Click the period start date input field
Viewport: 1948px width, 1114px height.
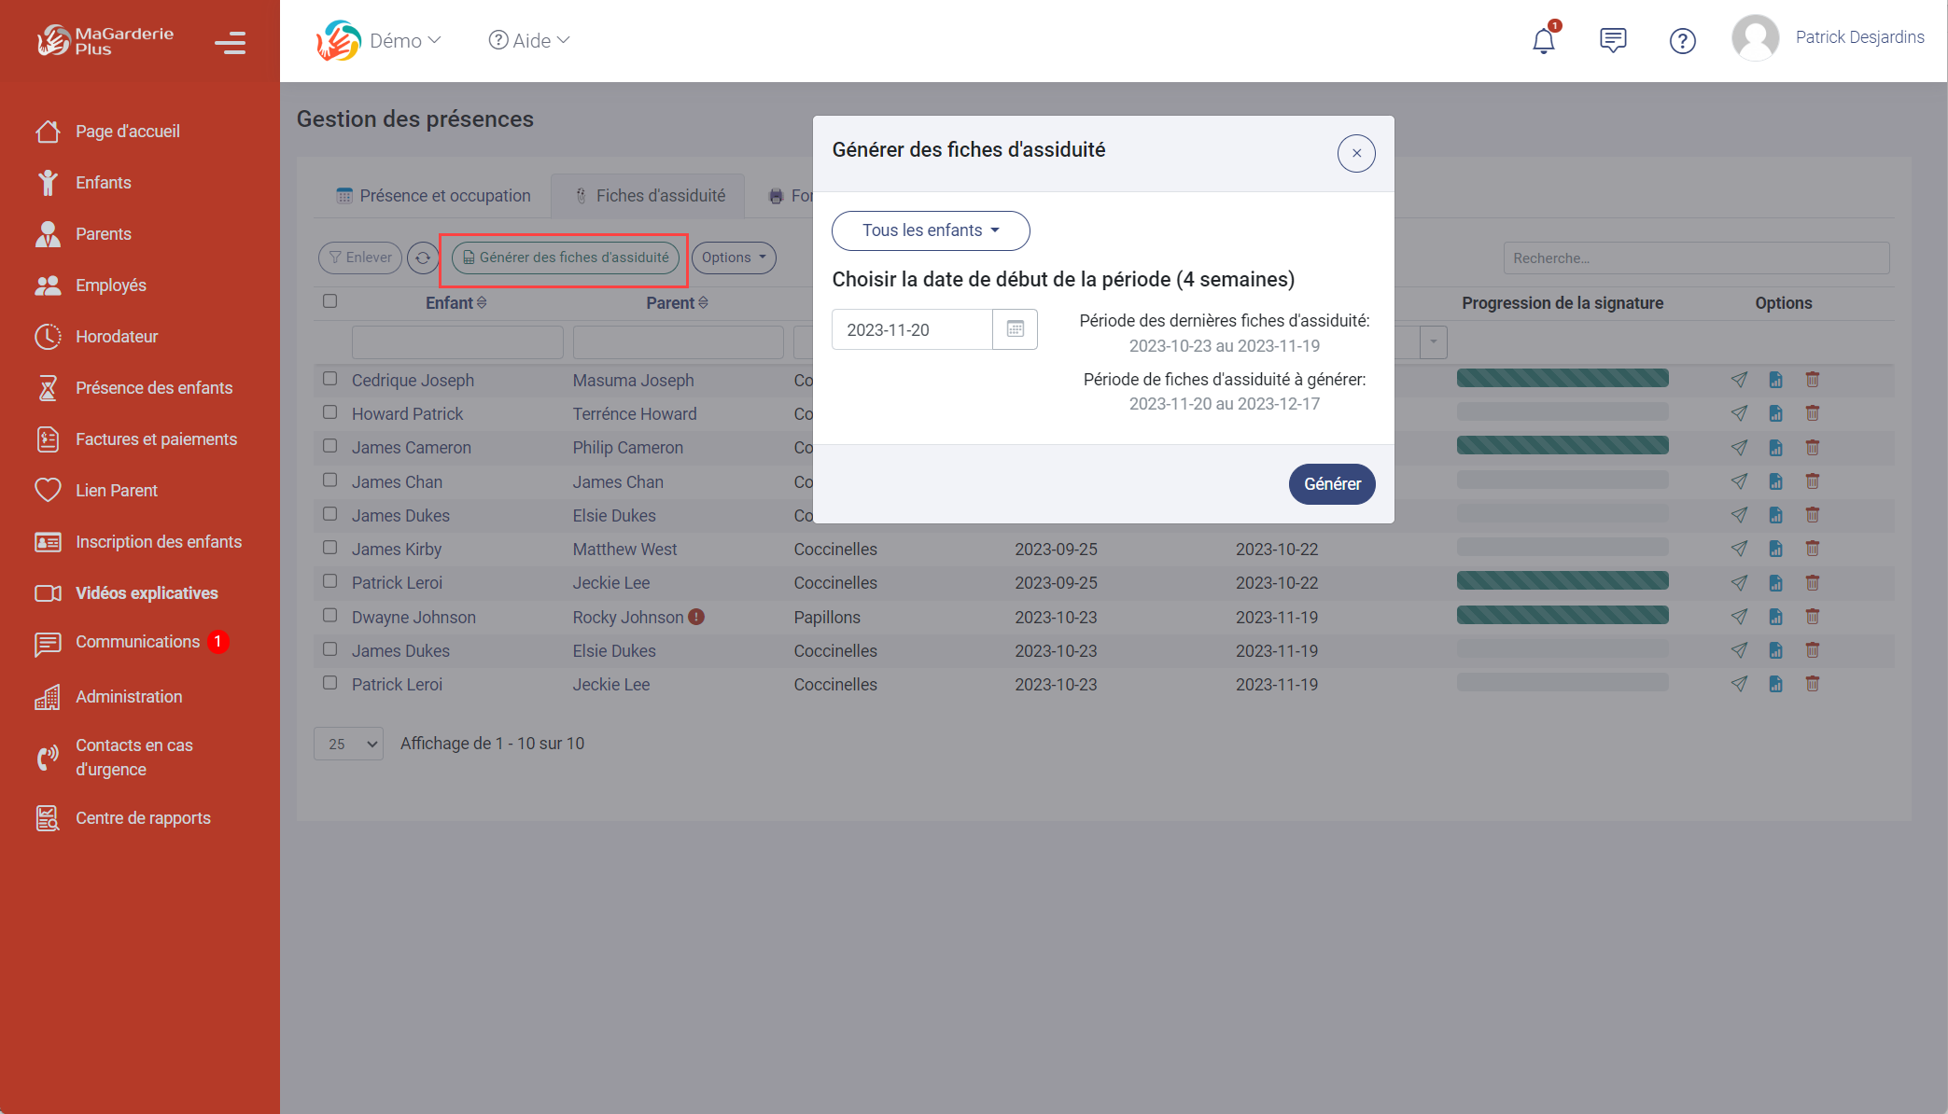coord(911,329)
